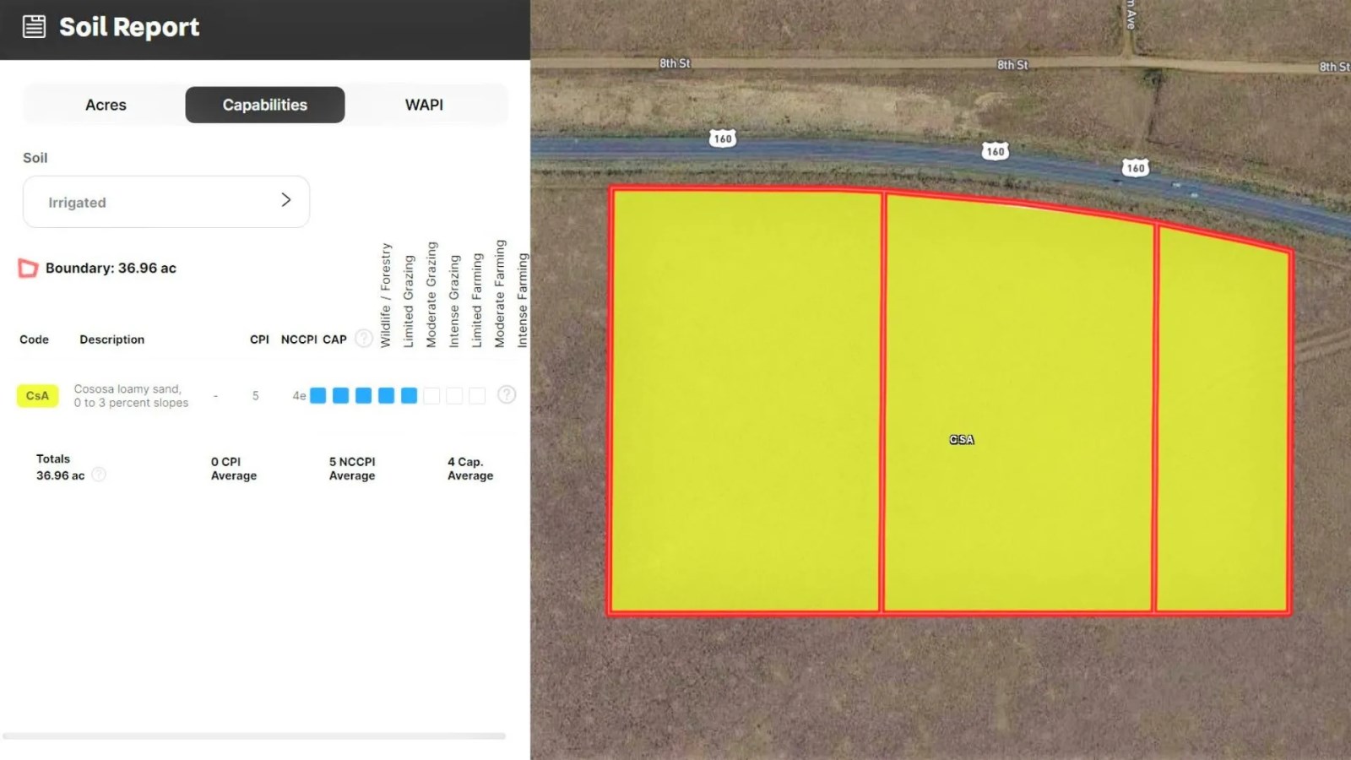Viewport: 1351px width, 760px height.
Task: Click the yellow CsA soil code badge
Action: [37, 395]
